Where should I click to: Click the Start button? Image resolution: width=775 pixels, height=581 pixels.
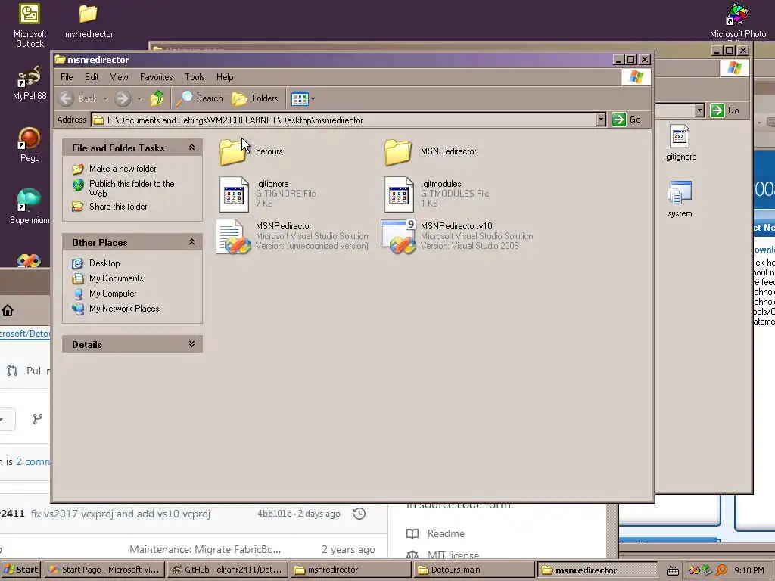[x=21, y=570]
